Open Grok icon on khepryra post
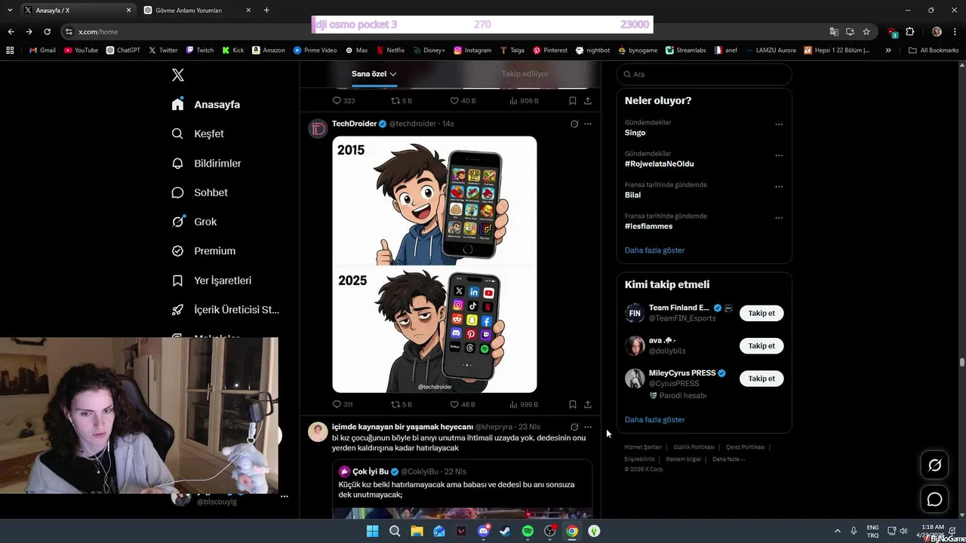This screenshot has width=966, height=543. click(x=574, y=427)
